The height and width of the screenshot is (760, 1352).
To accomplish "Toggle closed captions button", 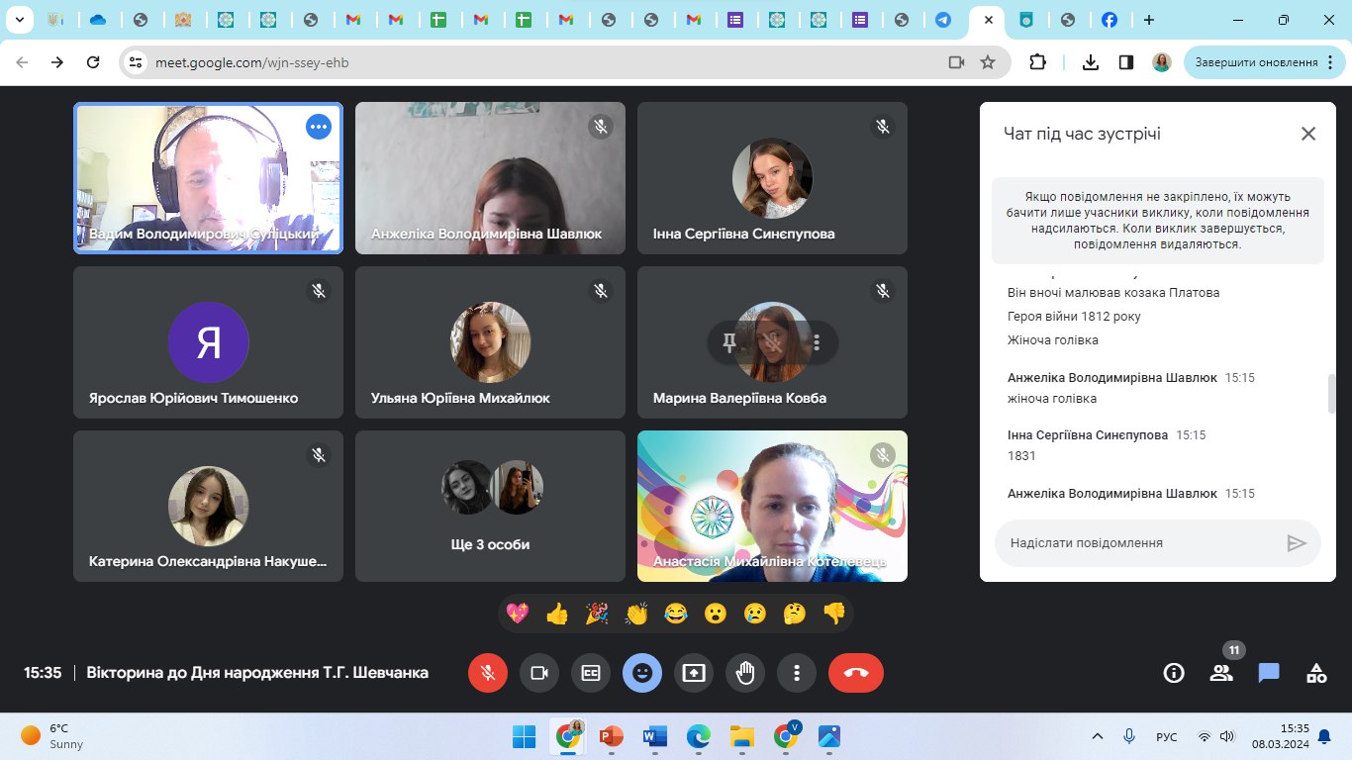I will pyautogui.click(x=591, y=673).
